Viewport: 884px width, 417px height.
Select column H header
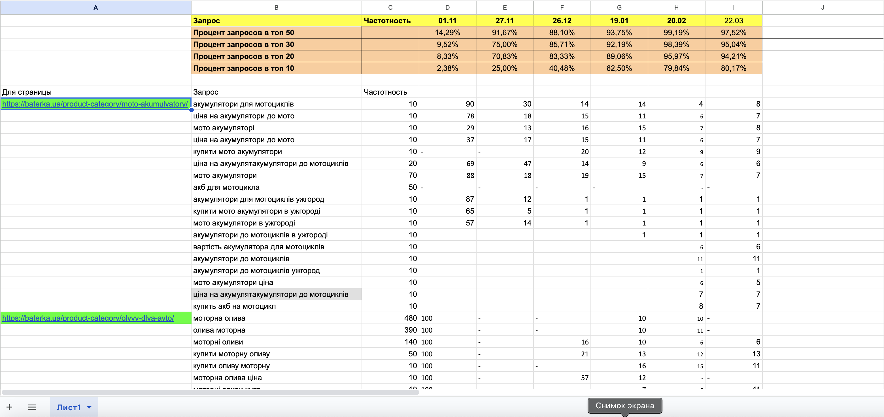point(676,8)
